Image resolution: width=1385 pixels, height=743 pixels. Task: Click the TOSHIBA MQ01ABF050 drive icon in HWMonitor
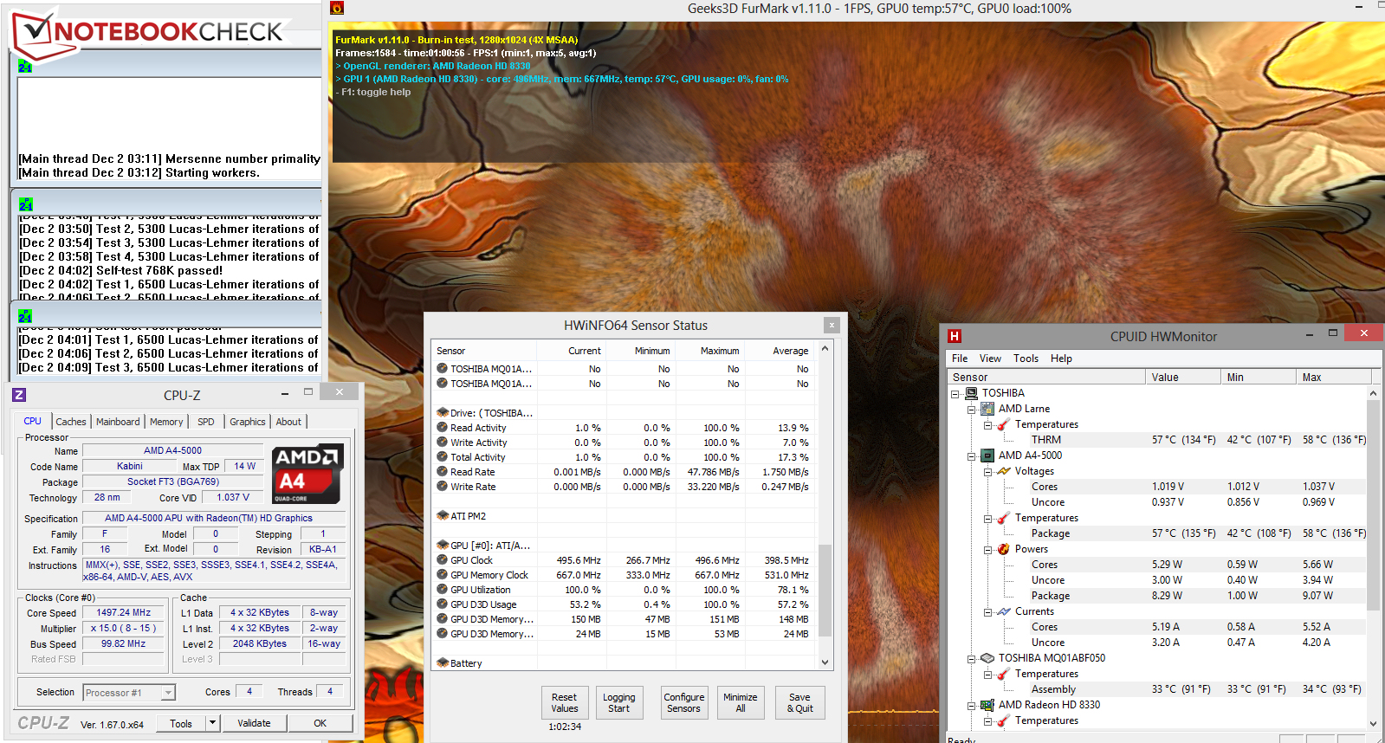987,658
